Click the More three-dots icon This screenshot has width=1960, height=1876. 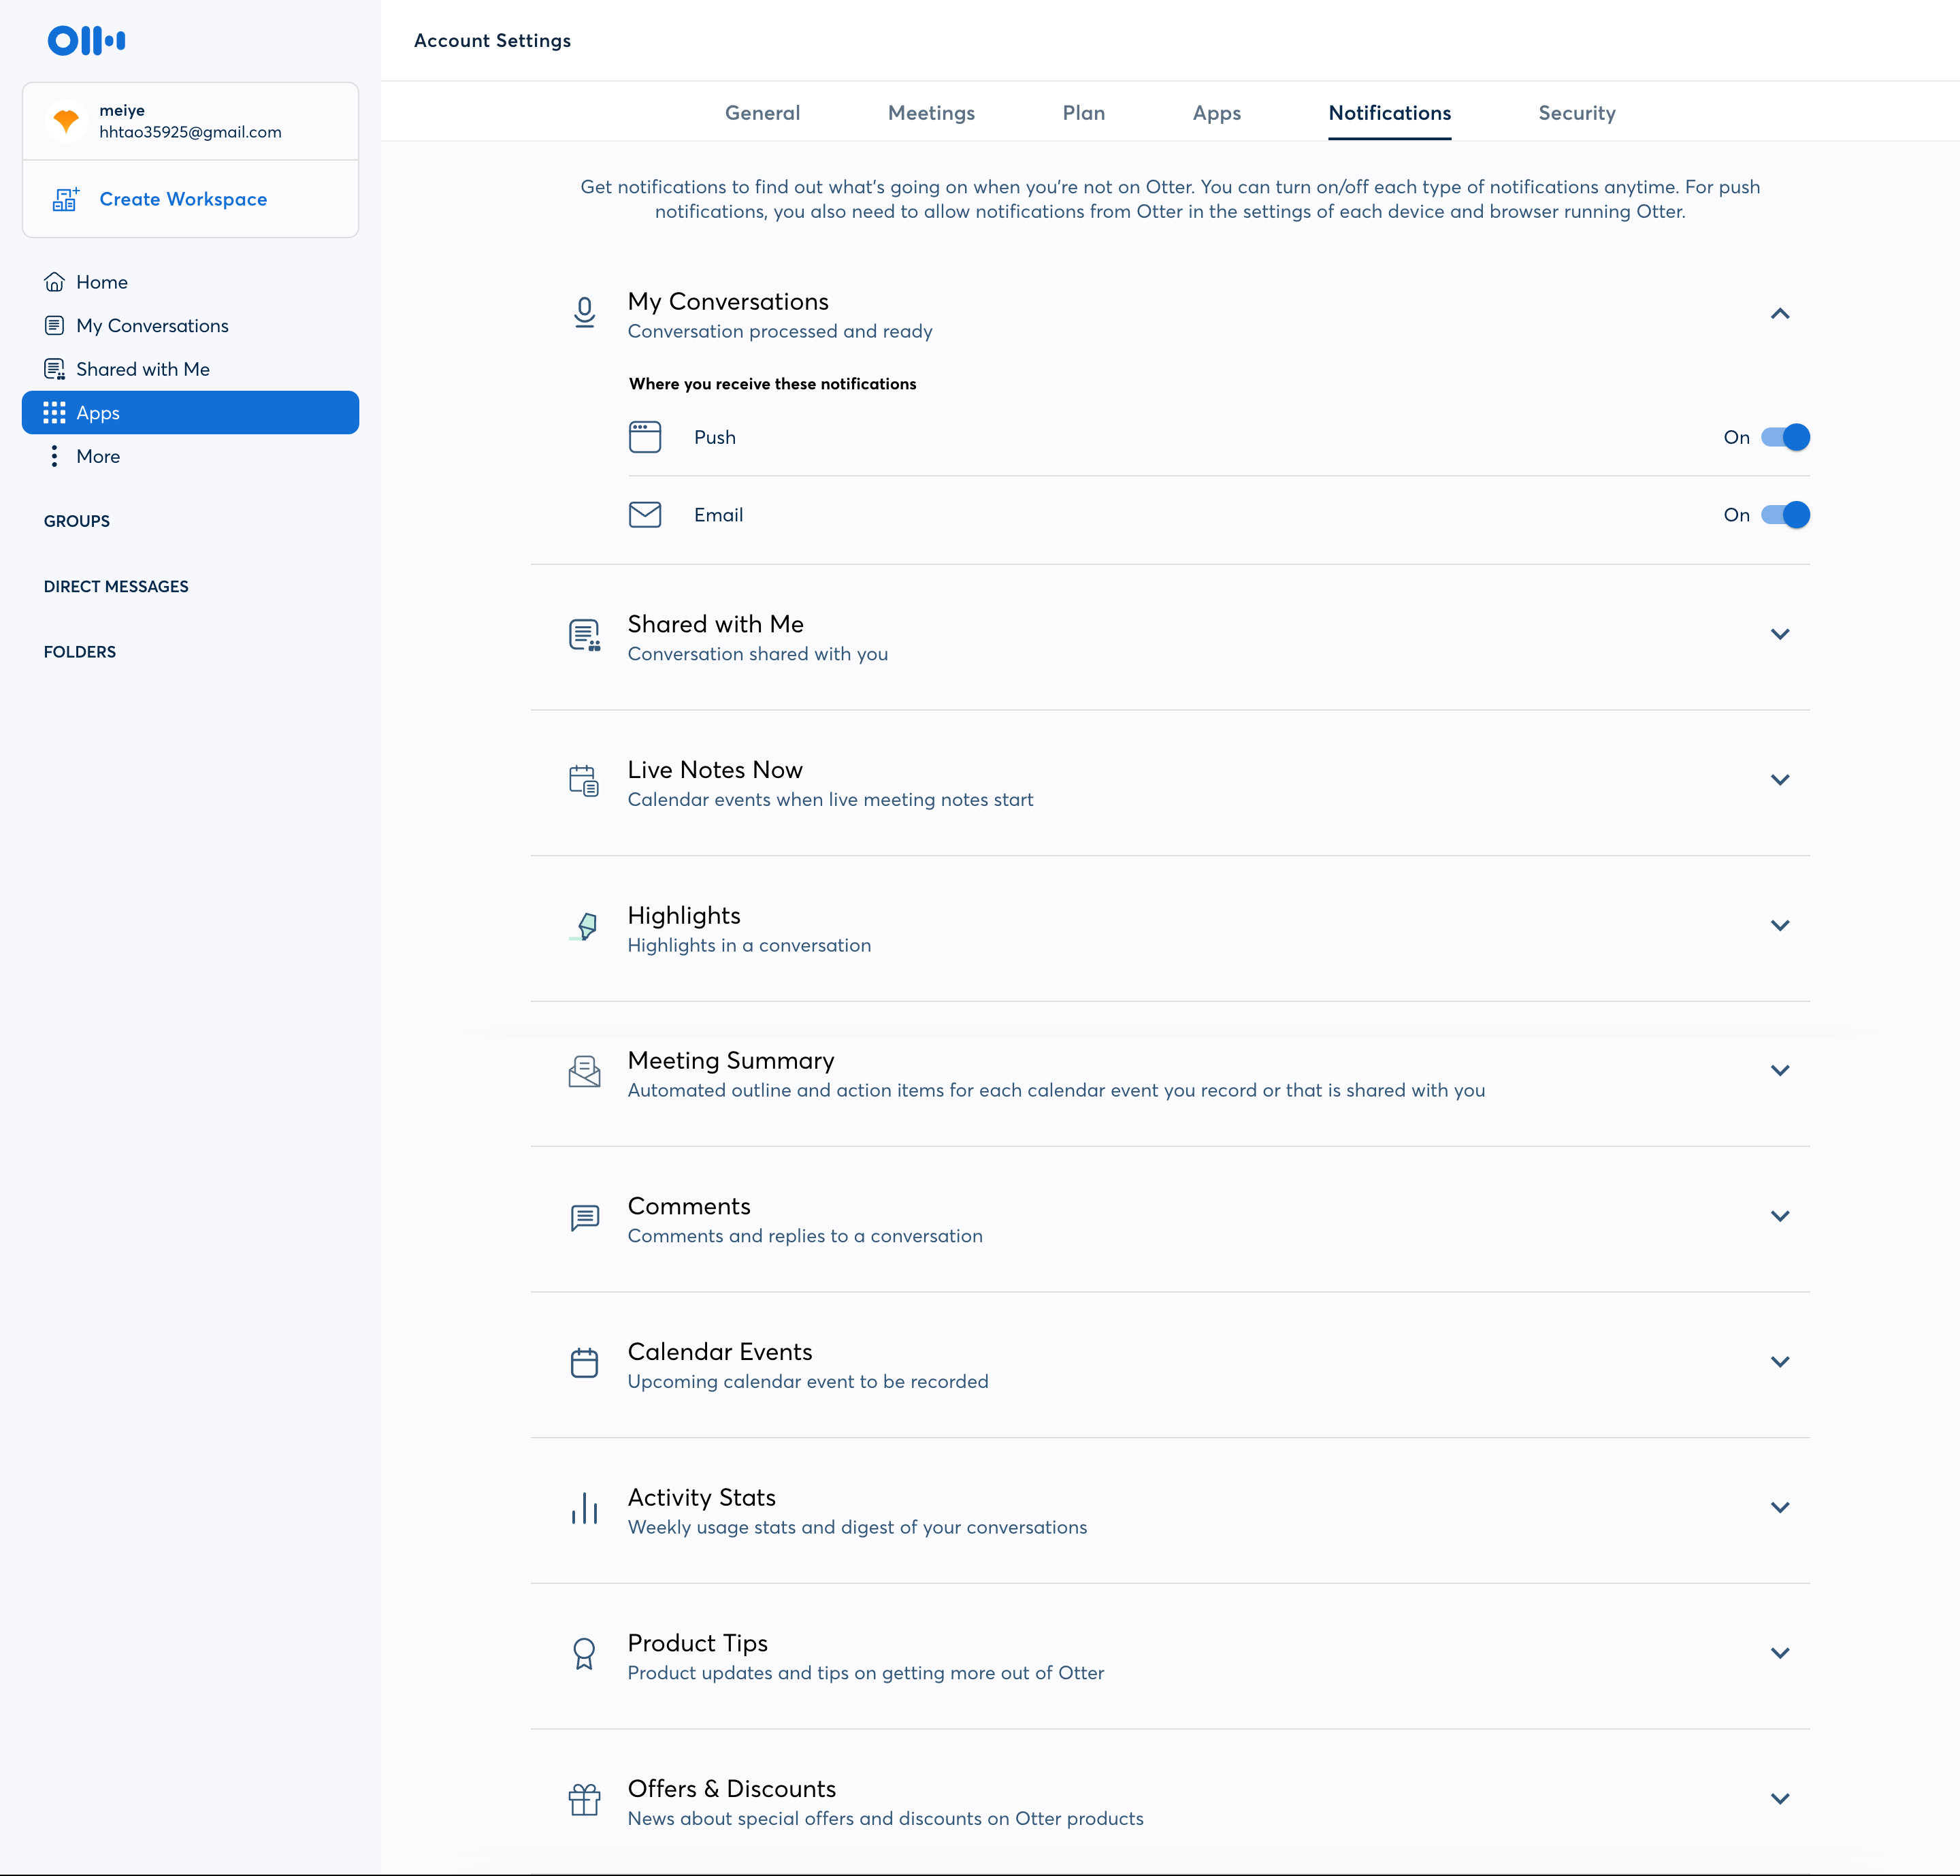54,456
